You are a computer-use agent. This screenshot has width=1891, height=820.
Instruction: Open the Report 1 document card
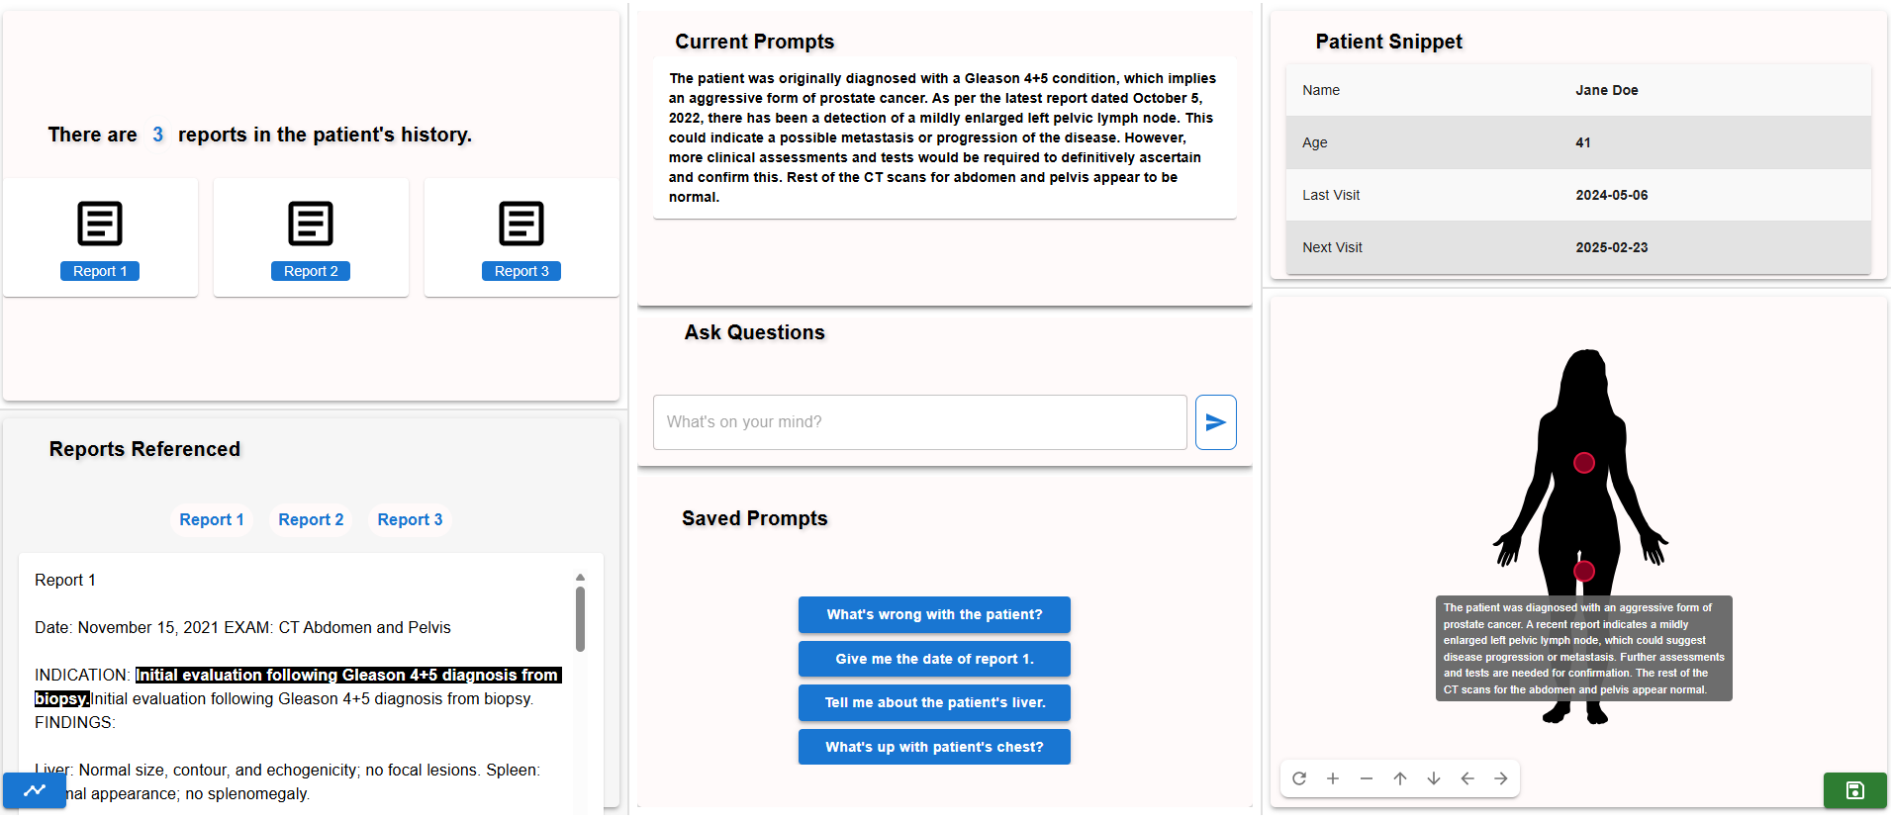pos(100,237)
